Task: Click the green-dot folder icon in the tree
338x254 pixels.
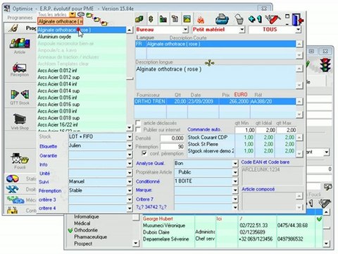Action: (x=89, y=16)
